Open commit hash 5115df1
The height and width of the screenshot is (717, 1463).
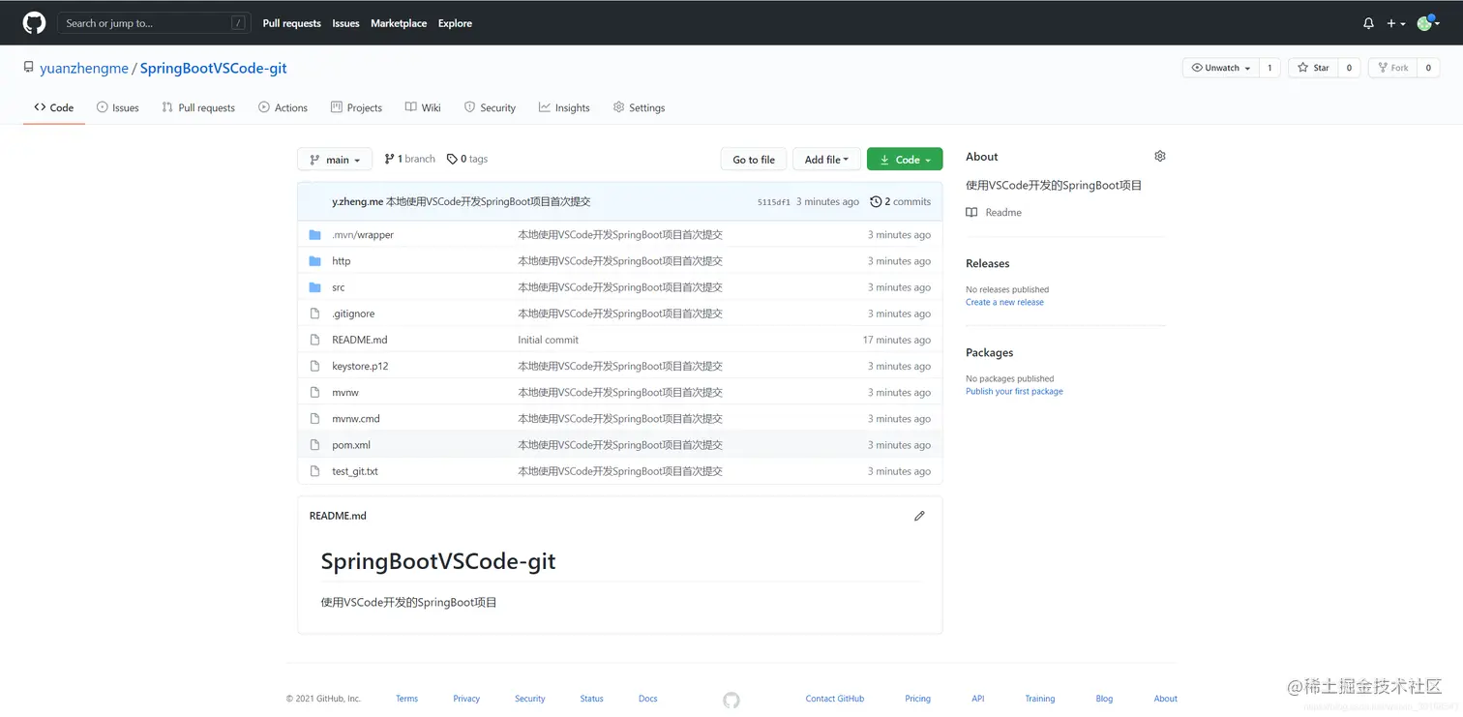[773, 202]
